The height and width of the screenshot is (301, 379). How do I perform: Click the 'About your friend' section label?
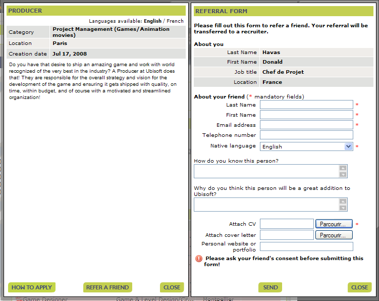pyautogui.click(x=219, y=97)
